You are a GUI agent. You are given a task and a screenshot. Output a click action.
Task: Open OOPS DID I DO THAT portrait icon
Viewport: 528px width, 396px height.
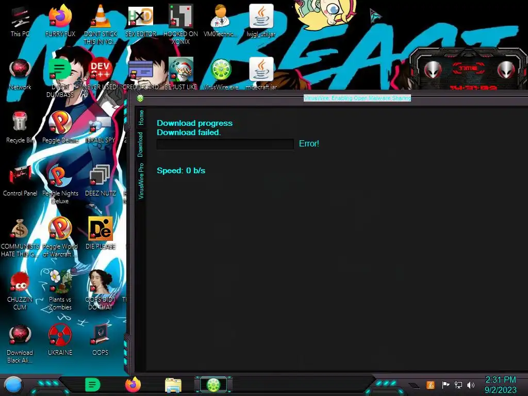click(x=101, y=291)
